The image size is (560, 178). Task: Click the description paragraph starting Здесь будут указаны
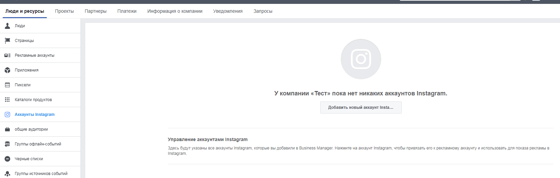coord(359,151)
